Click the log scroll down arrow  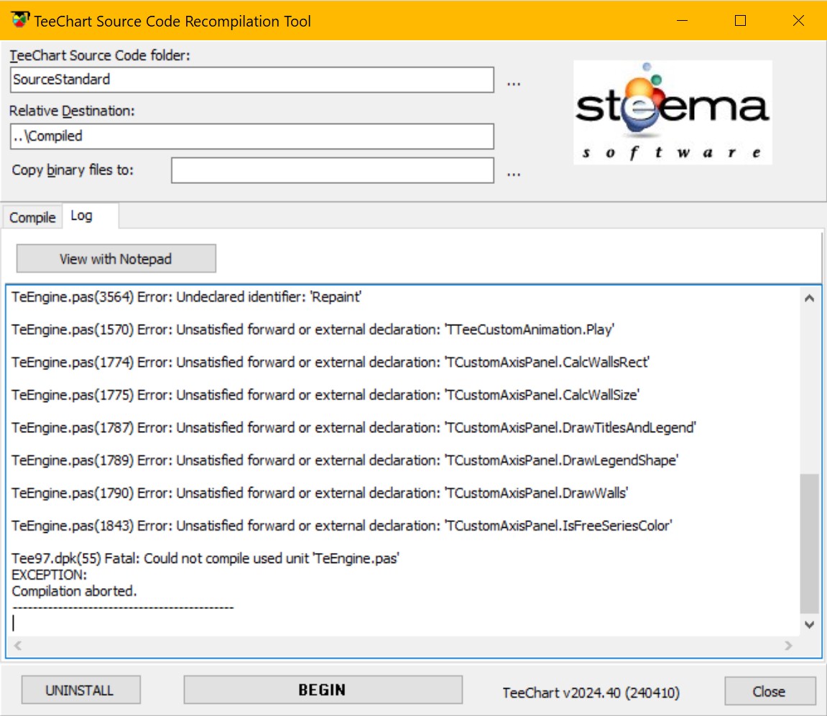(x=810, y=625)
